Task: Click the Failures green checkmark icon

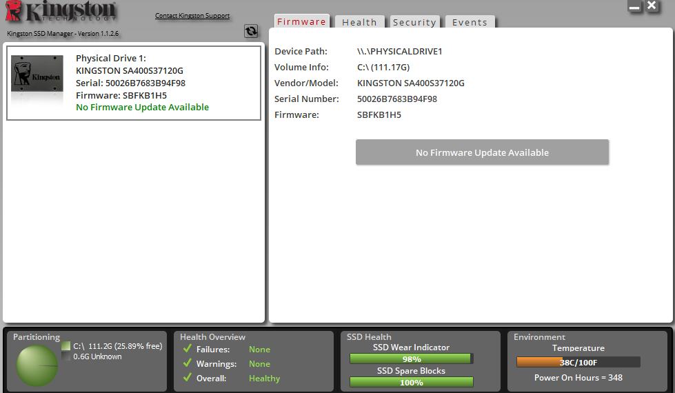Action: [x=188, y=349]
